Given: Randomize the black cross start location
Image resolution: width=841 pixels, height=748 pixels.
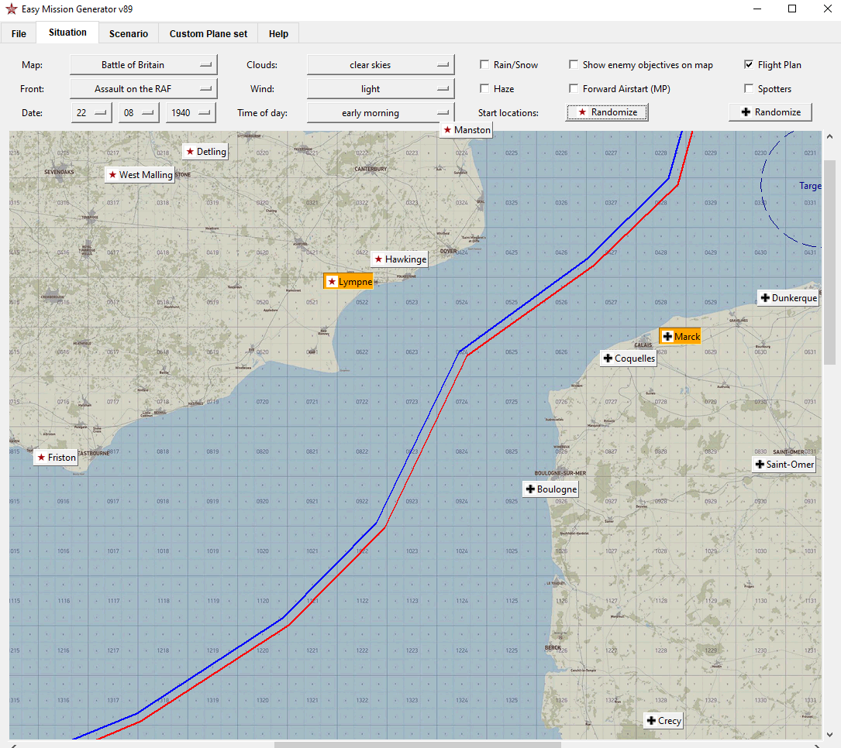Looking at the screenshot, I should click(x=770, y=112).
